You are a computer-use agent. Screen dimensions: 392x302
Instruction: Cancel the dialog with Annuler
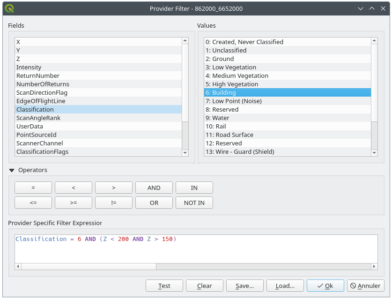(x=365, y=286)
